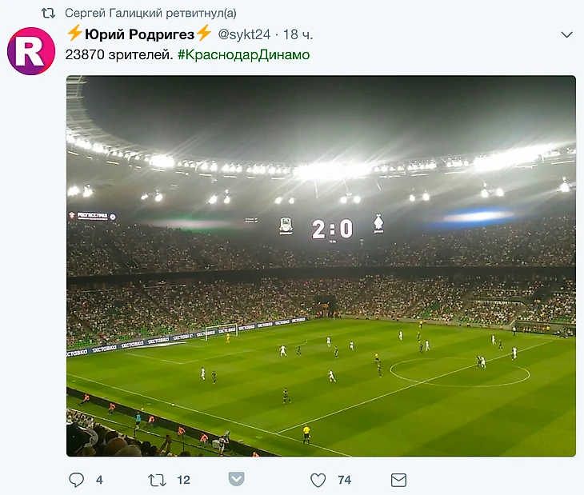The image size is (584, 495).
Task: Click the author name Юрий Родригез
Action: click(140, 34)
